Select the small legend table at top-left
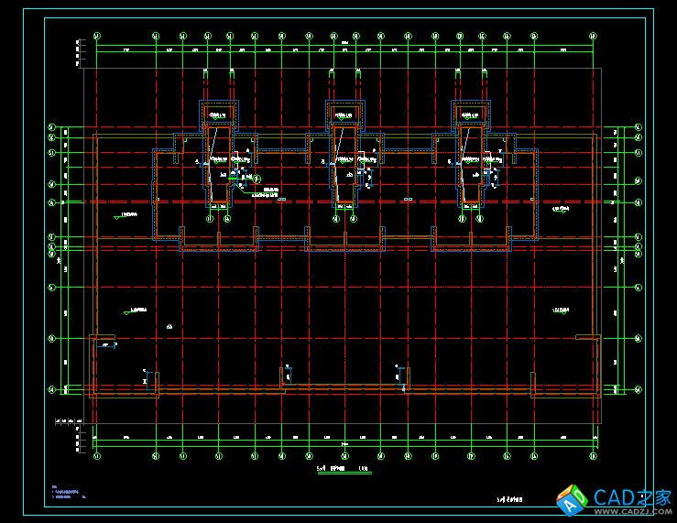 (80, 53)
